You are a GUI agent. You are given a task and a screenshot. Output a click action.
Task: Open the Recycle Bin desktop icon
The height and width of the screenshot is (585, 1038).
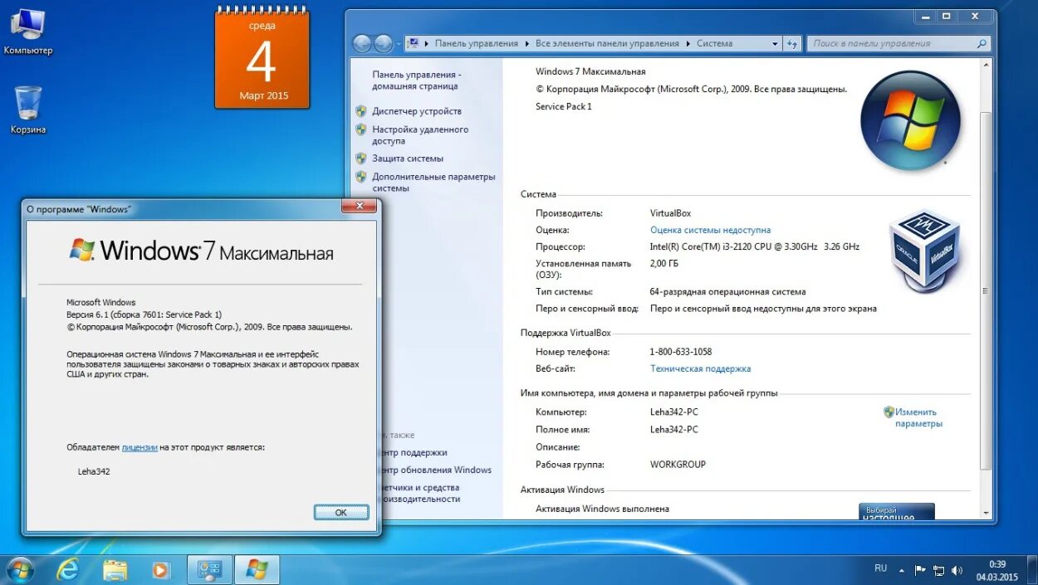27,110
